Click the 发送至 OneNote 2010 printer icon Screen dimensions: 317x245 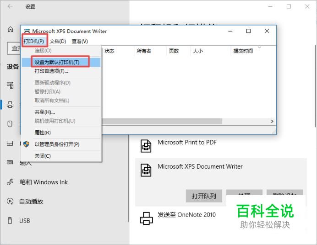pos(147,218)
